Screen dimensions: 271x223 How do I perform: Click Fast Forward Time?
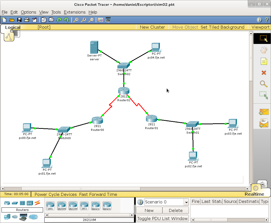(98, 194)
